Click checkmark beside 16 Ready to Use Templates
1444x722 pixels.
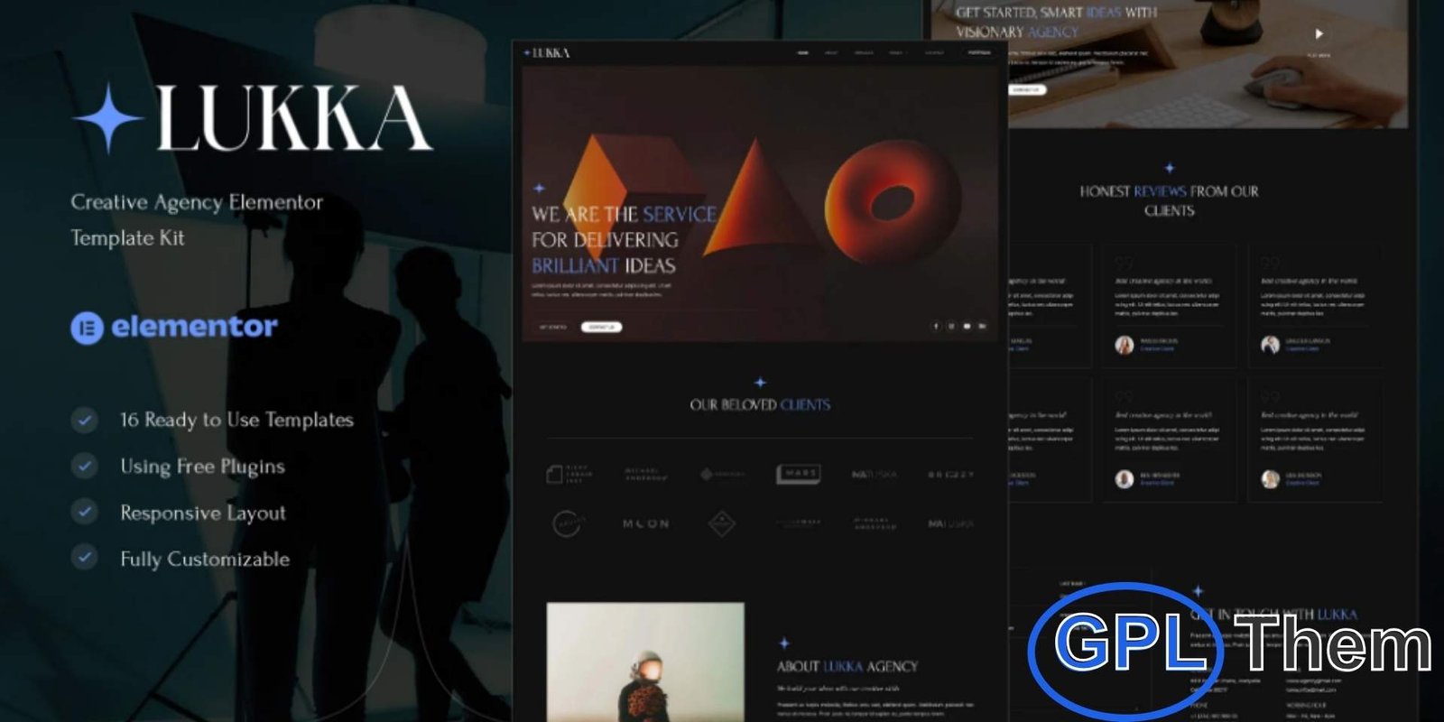click(x=85, y=420)
